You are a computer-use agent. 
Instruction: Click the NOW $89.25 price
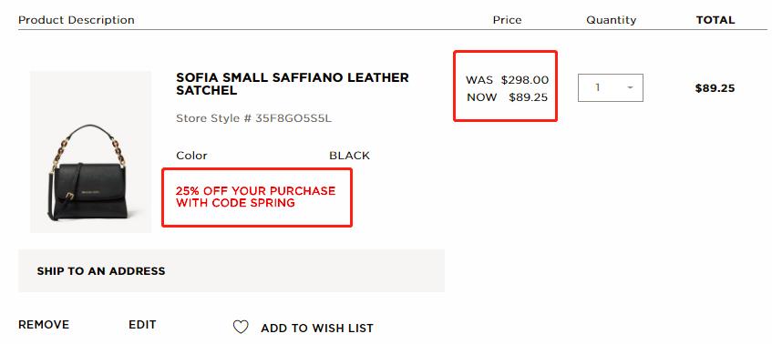coord(507,97)
